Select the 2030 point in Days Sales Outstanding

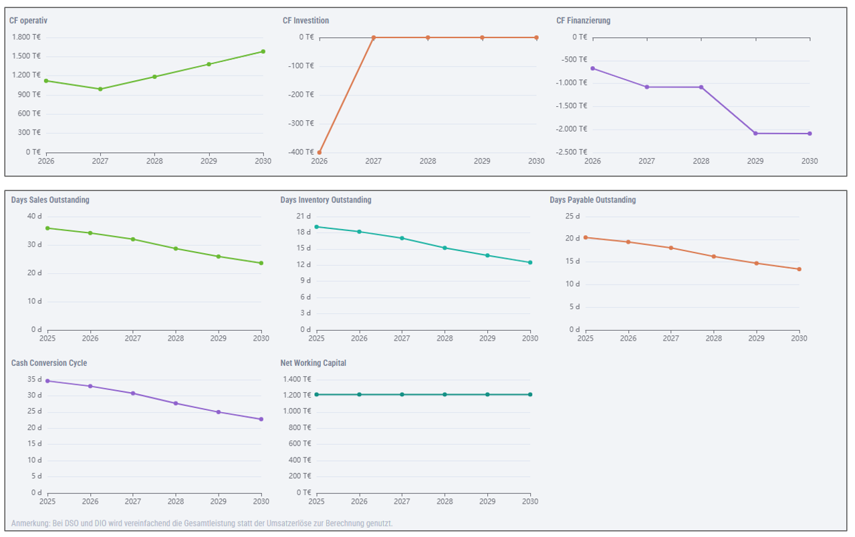261,263
